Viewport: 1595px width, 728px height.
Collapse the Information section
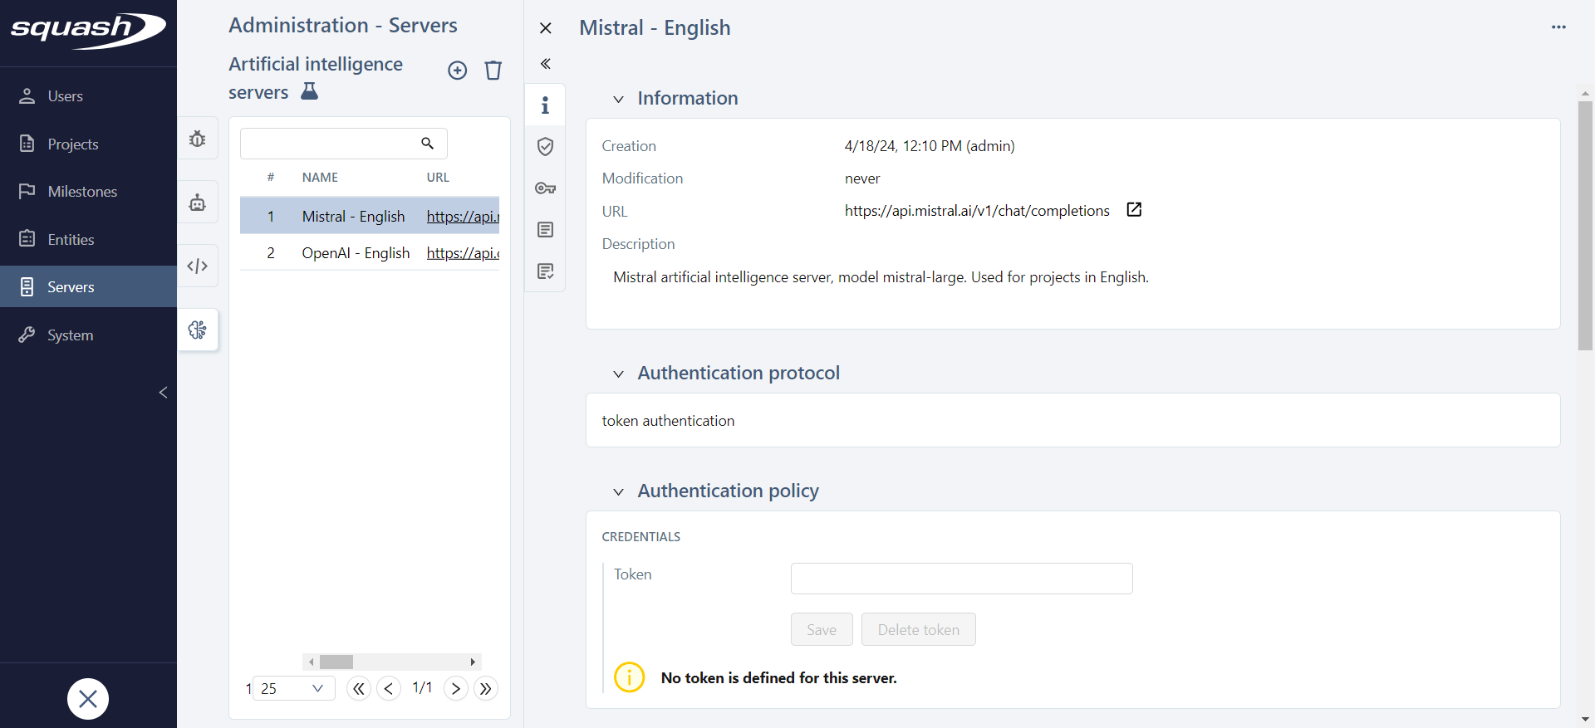click(x=618, y=100)
